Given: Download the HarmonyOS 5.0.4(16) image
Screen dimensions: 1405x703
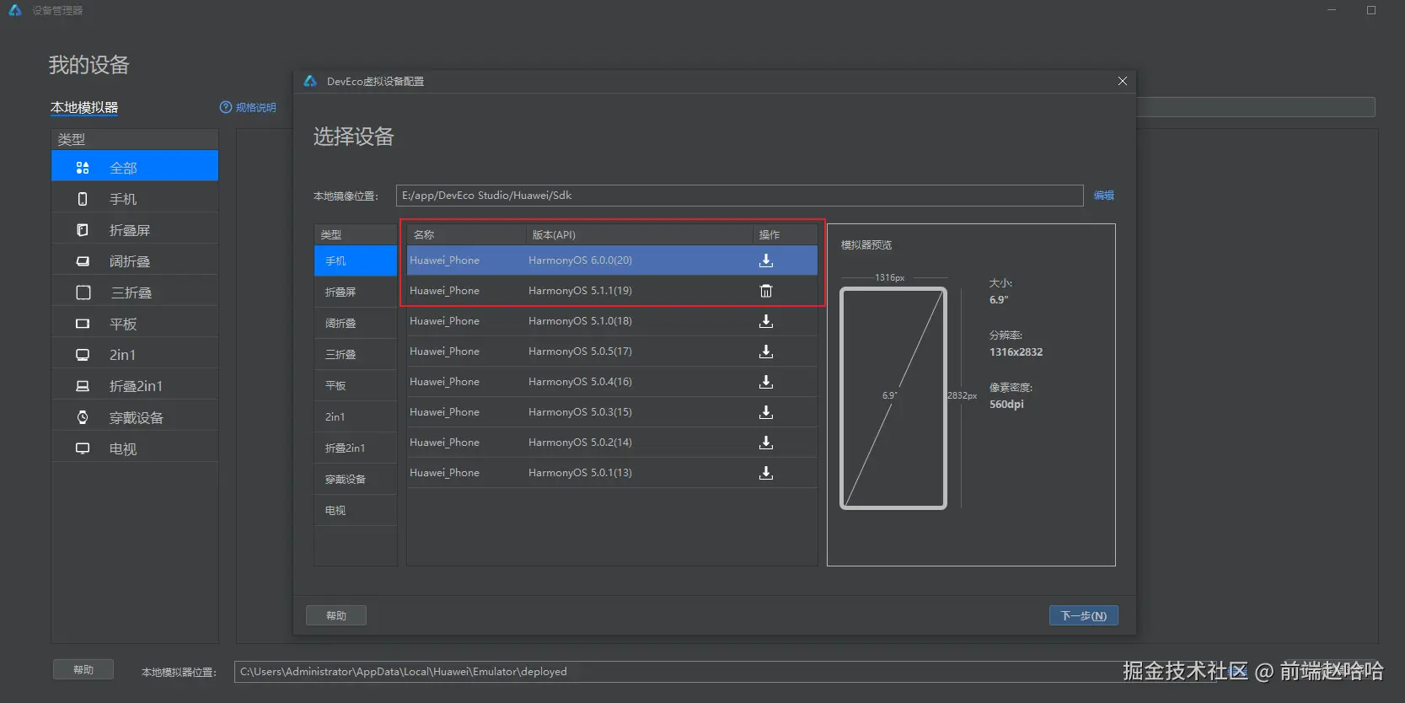Looking at the screenshot, I should (766, 382).
